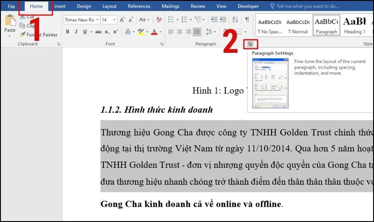
Task: Apply the No Spacing style
Action: click(270, 25)
